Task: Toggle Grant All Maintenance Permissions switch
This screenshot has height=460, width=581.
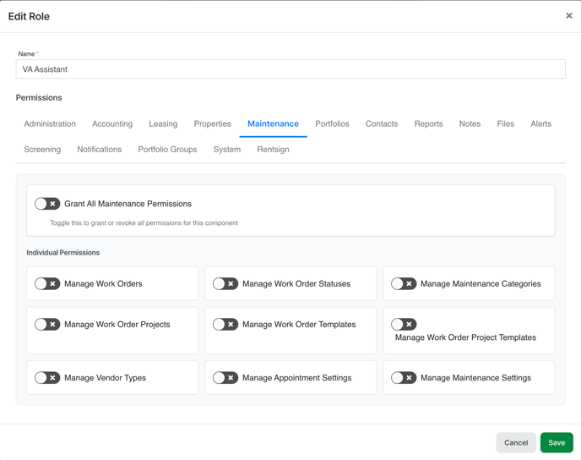Action: point(47,204)
